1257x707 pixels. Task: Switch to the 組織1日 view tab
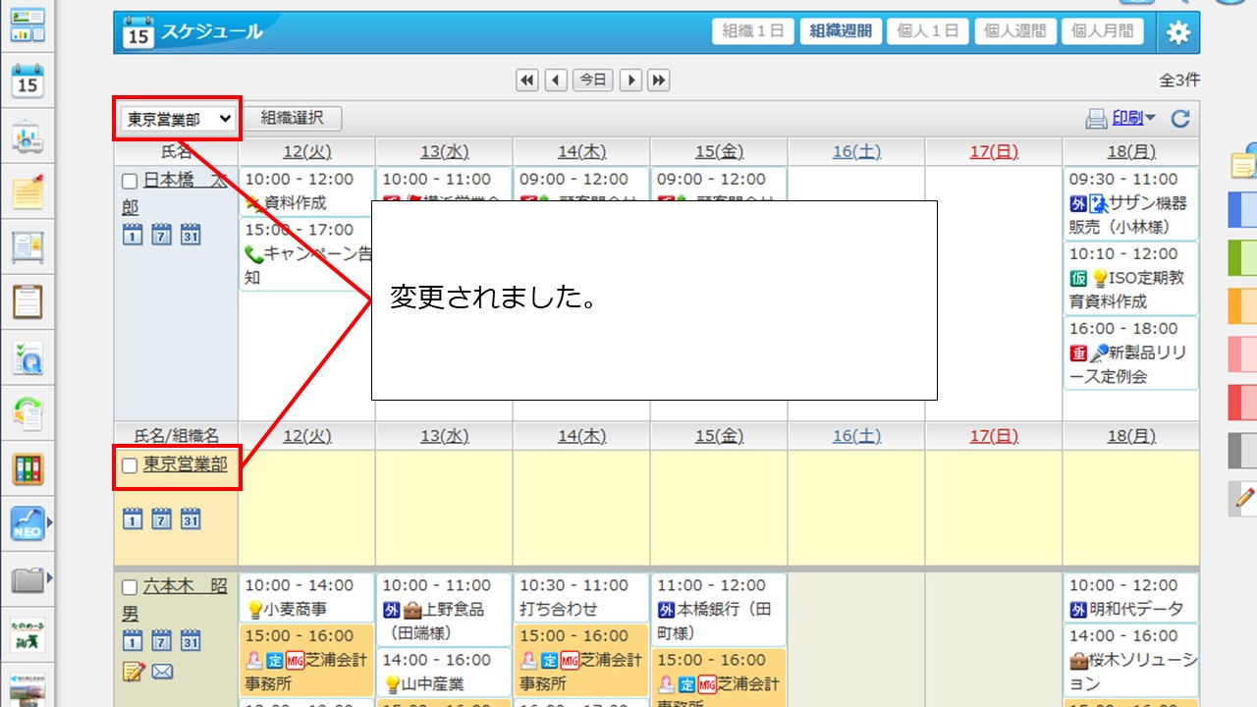(x=753, y=31)
